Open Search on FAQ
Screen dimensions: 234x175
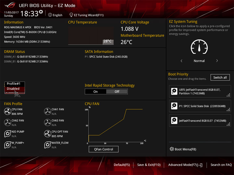click(221, 165)
